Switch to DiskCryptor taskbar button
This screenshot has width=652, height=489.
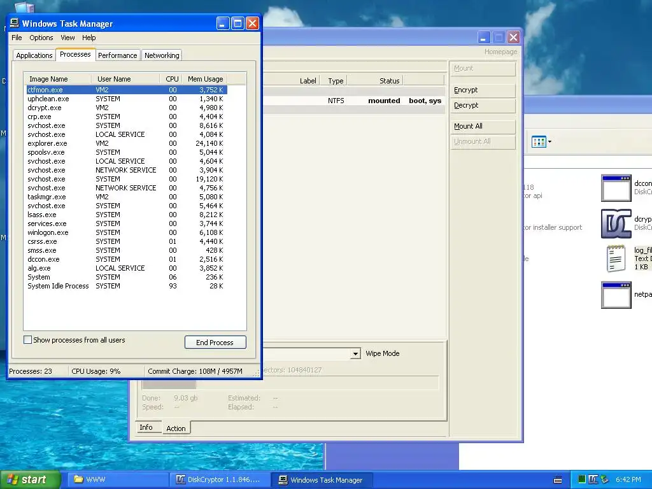tap(220, 479)
